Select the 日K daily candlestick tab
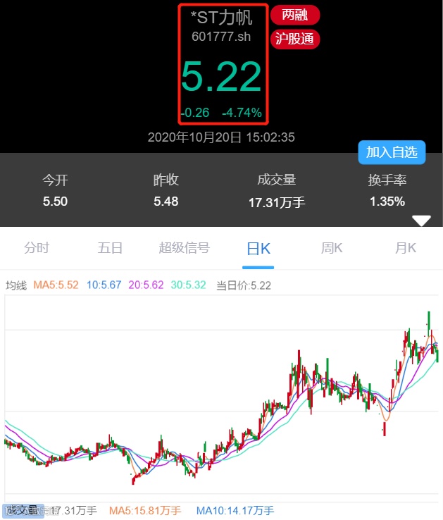This screenshot has width=443, height=520. [258, 249]
